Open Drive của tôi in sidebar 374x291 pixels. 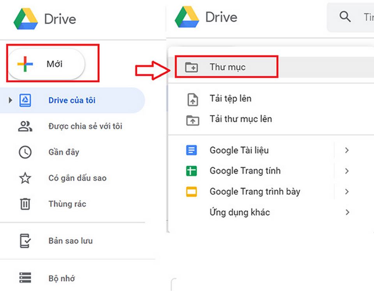pos(72,101)
